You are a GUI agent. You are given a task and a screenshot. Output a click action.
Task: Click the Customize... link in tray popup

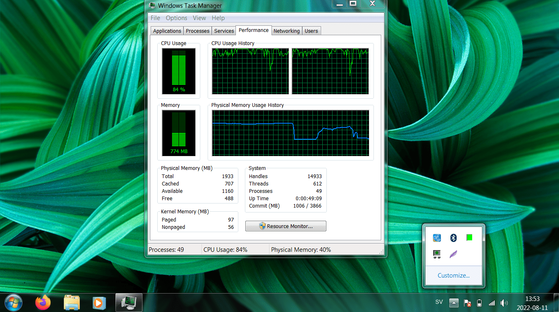coord(454,276)
